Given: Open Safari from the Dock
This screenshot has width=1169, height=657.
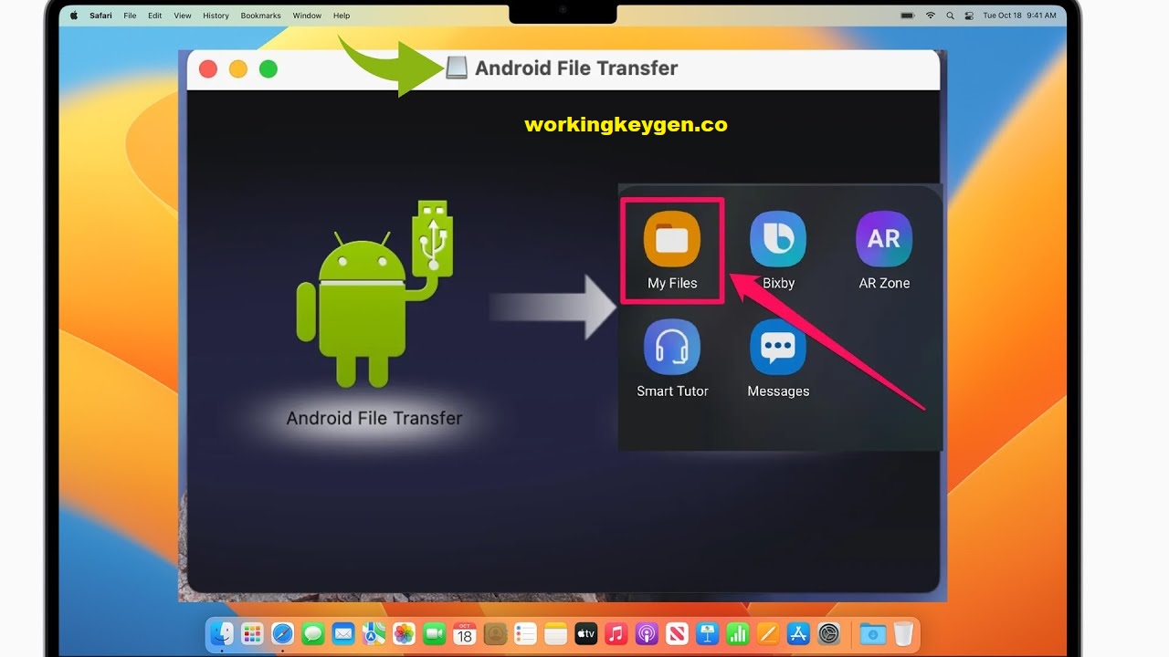Looking at the screenshot, I should 281,633.
